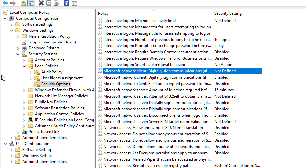Click the IP Security Policies icon

coord(31,120)
